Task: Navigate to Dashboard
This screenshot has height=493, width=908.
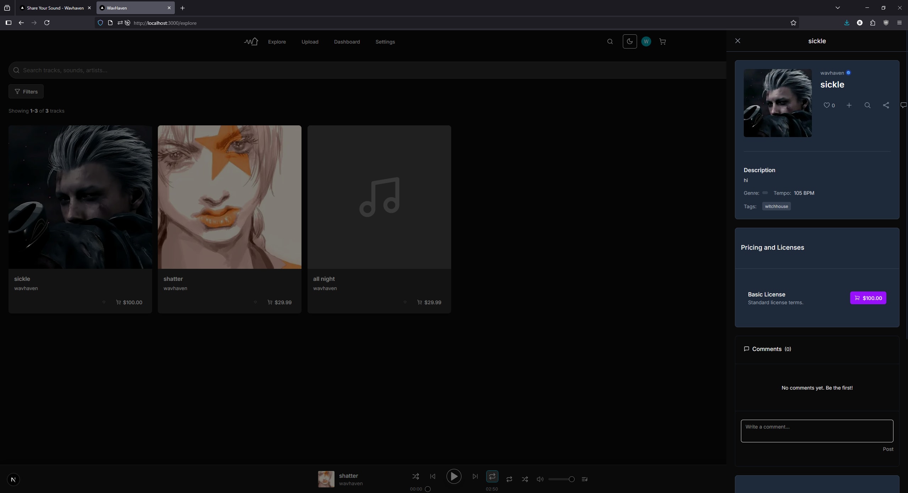Action: tap(347, 42)
